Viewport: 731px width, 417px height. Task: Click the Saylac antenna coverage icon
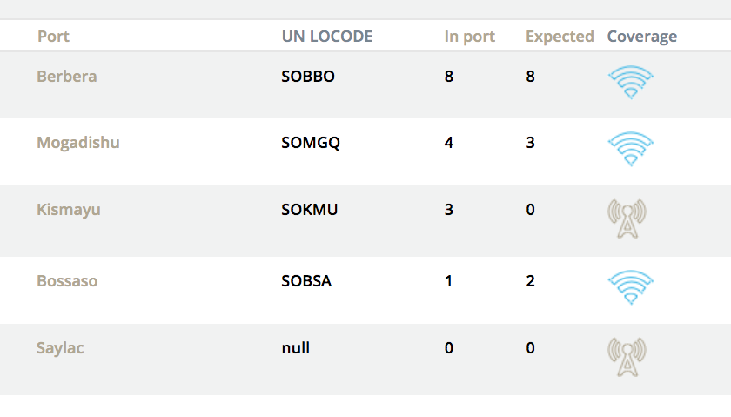pyautogui.click(x=627, y=356)
